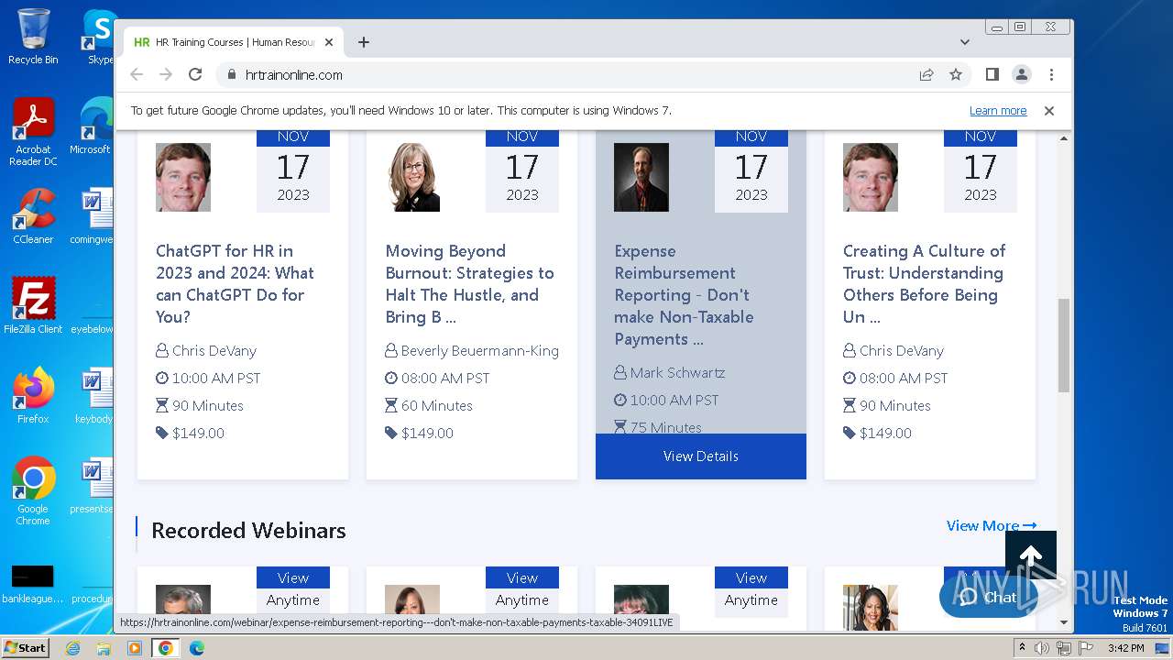The width and height of the screenshot is (1173, 660).
Task: Click View Details on Expense Reimbursement card
Action: (x=701, y=456)
